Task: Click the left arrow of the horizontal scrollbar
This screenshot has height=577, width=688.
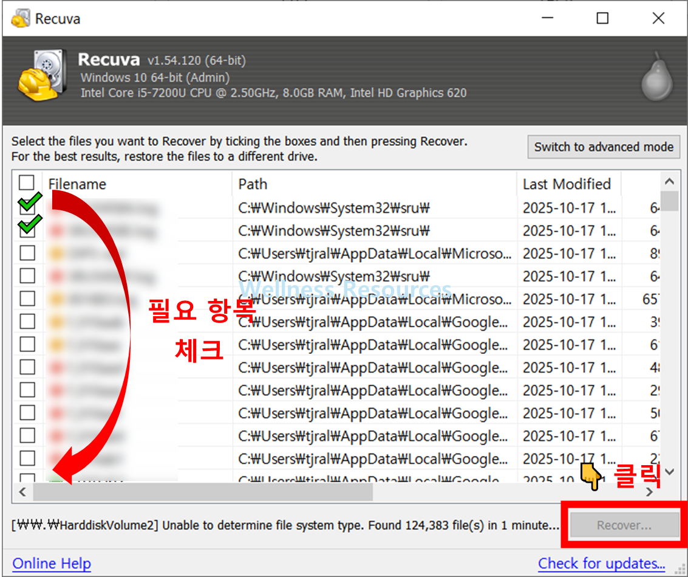Action: [23, 492]
